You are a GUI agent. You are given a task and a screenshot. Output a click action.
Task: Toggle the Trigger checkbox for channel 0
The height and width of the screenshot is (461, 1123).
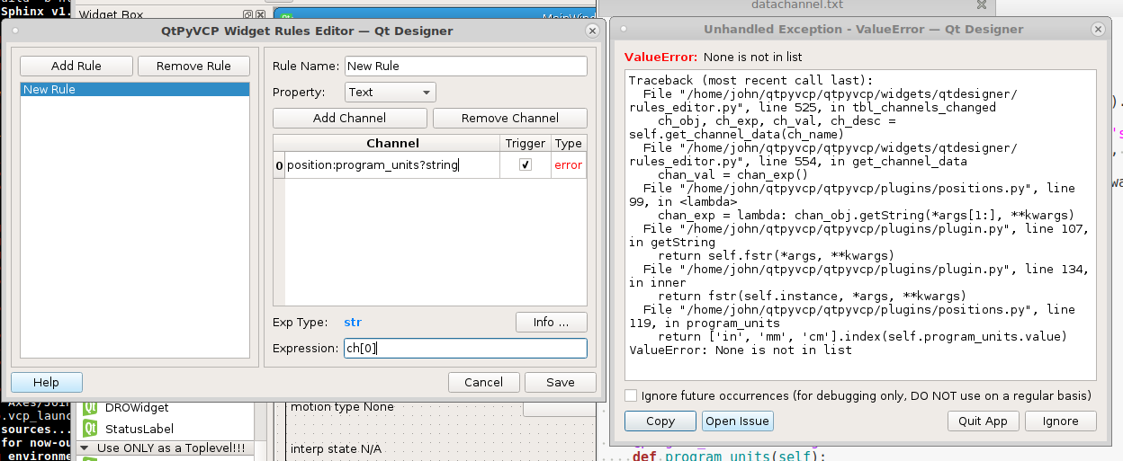[526, 164]
